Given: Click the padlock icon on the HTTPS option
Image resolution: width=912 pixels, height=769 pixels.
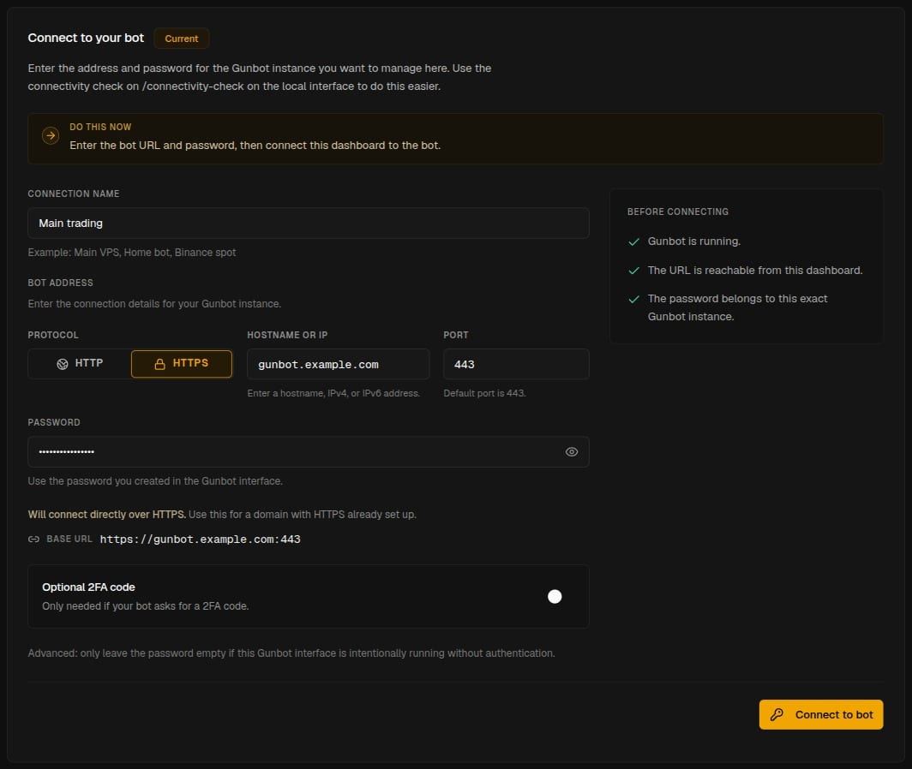Looking at the screenshot, I should [160, 364].
